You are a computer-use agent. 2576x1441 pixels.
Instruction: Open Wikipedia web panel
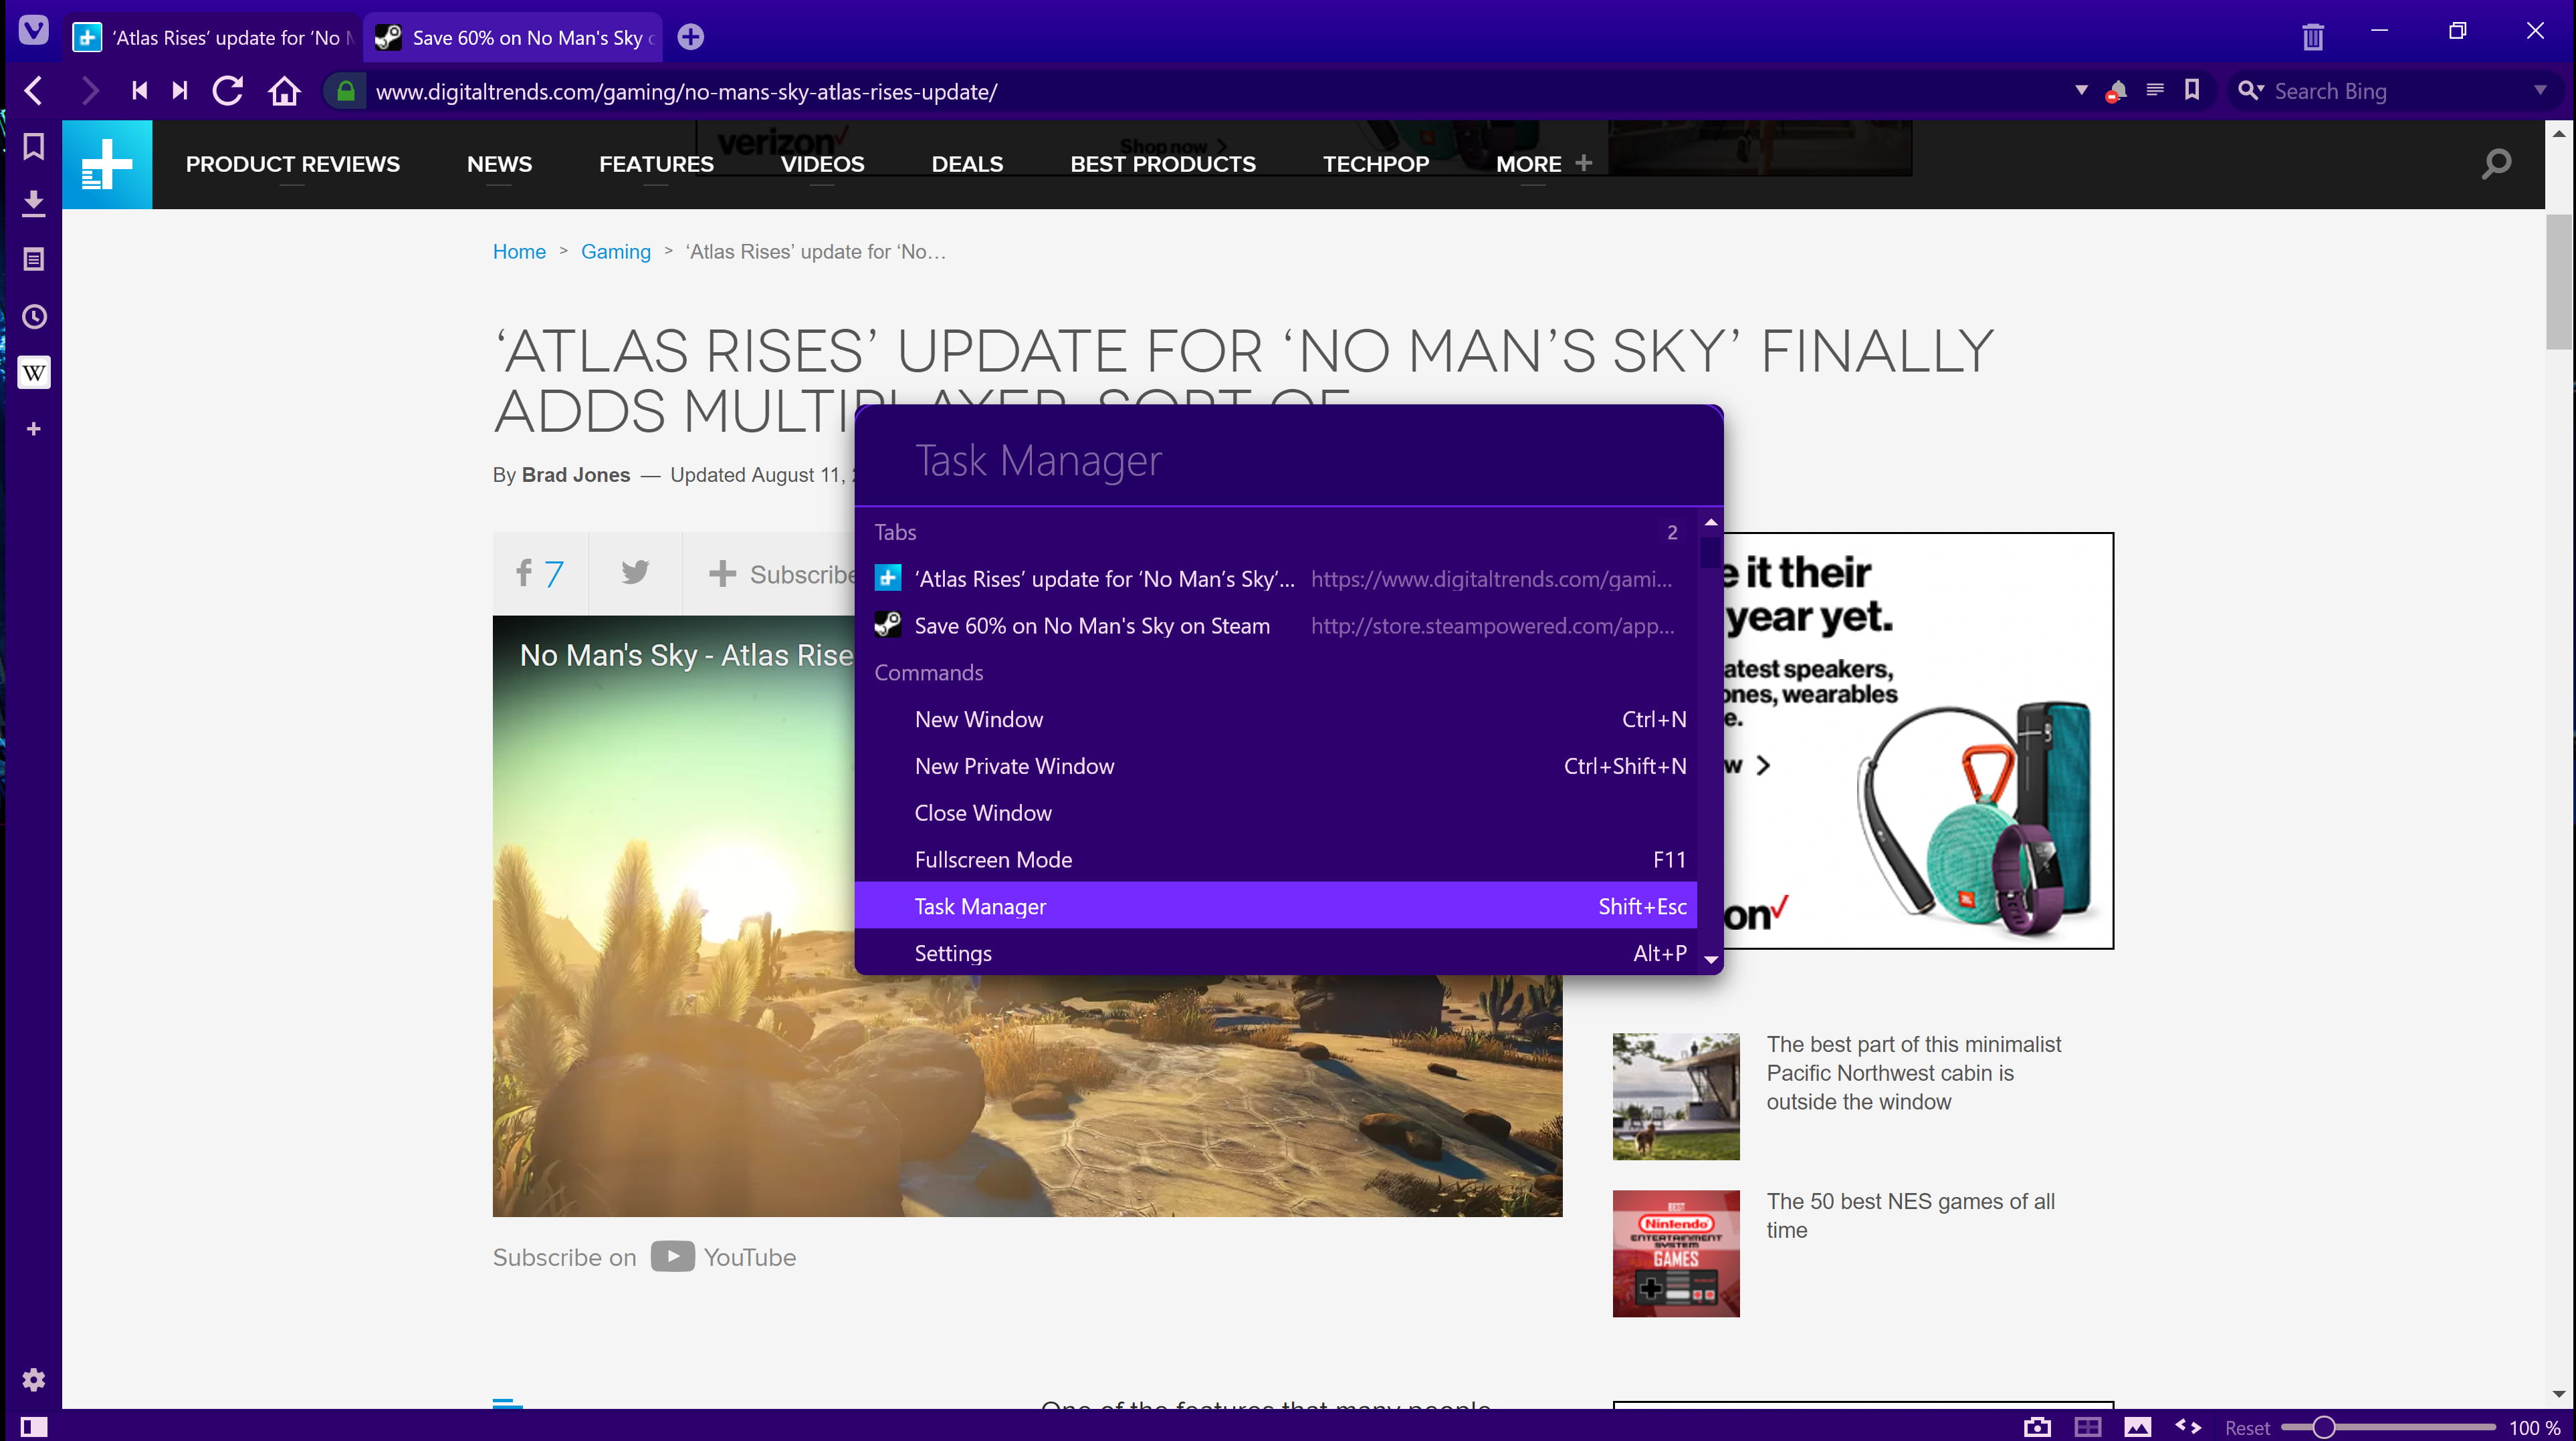point(33,373)
